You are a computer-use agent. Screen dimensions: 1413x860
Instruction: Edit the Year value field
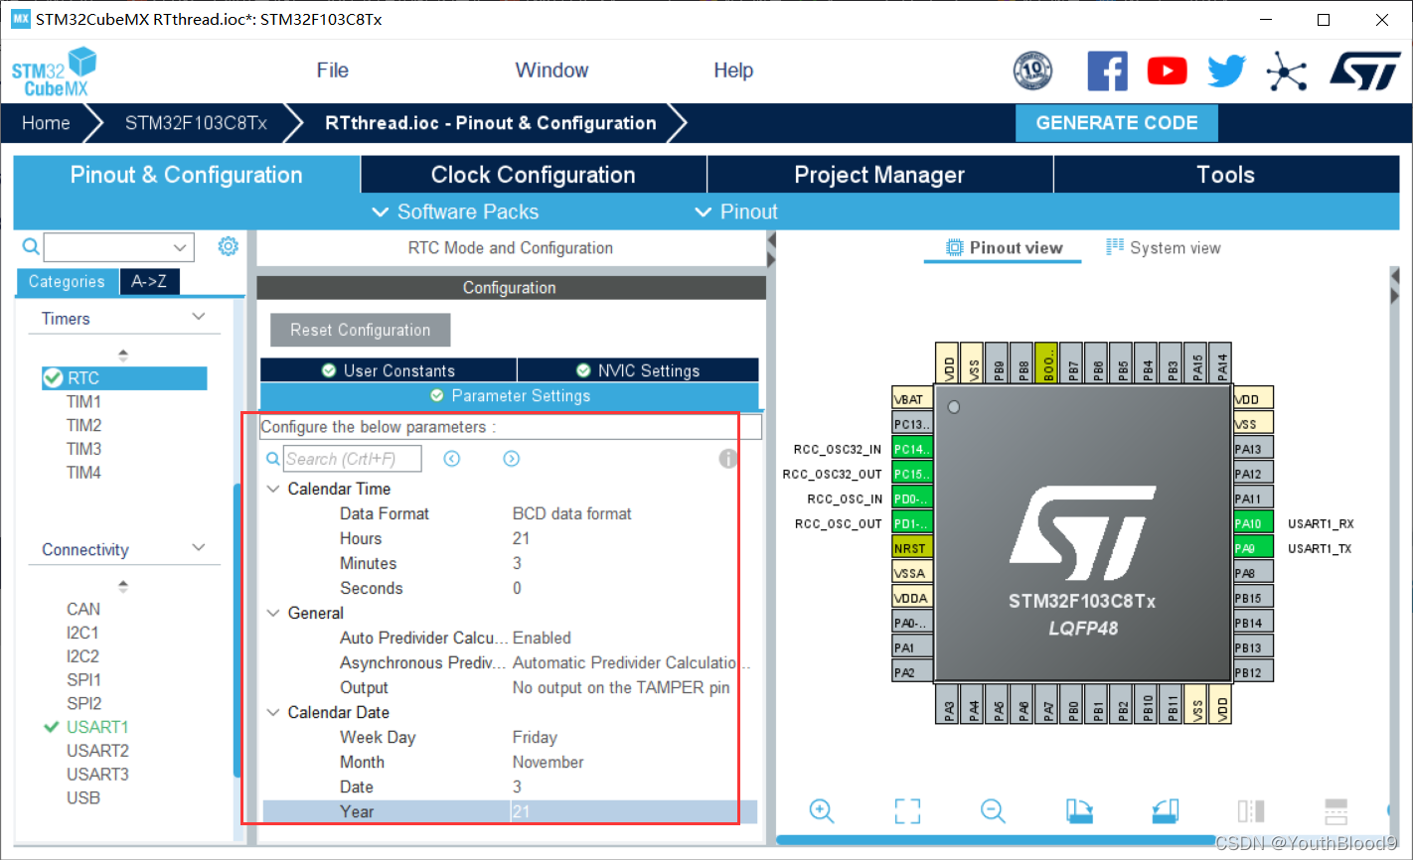click(x=632, y=811)
